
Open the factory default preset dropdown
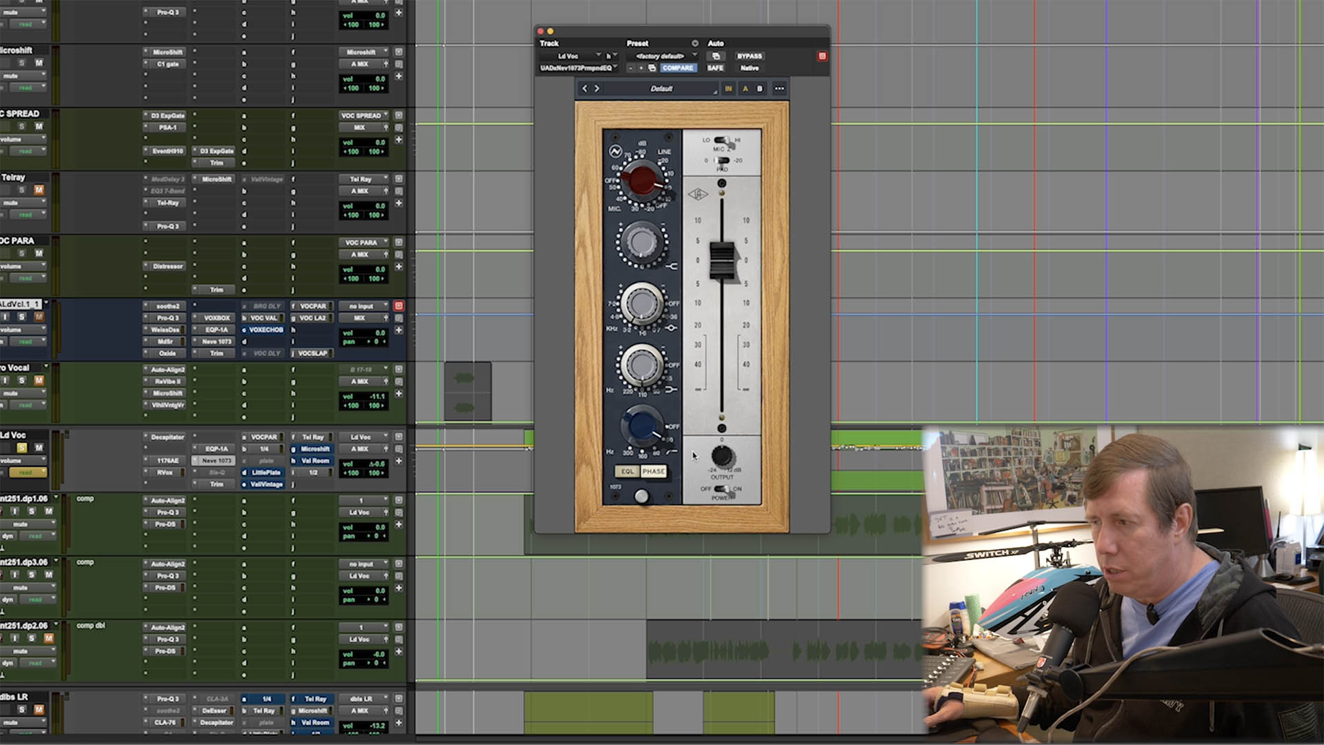[x=663, y=56]
